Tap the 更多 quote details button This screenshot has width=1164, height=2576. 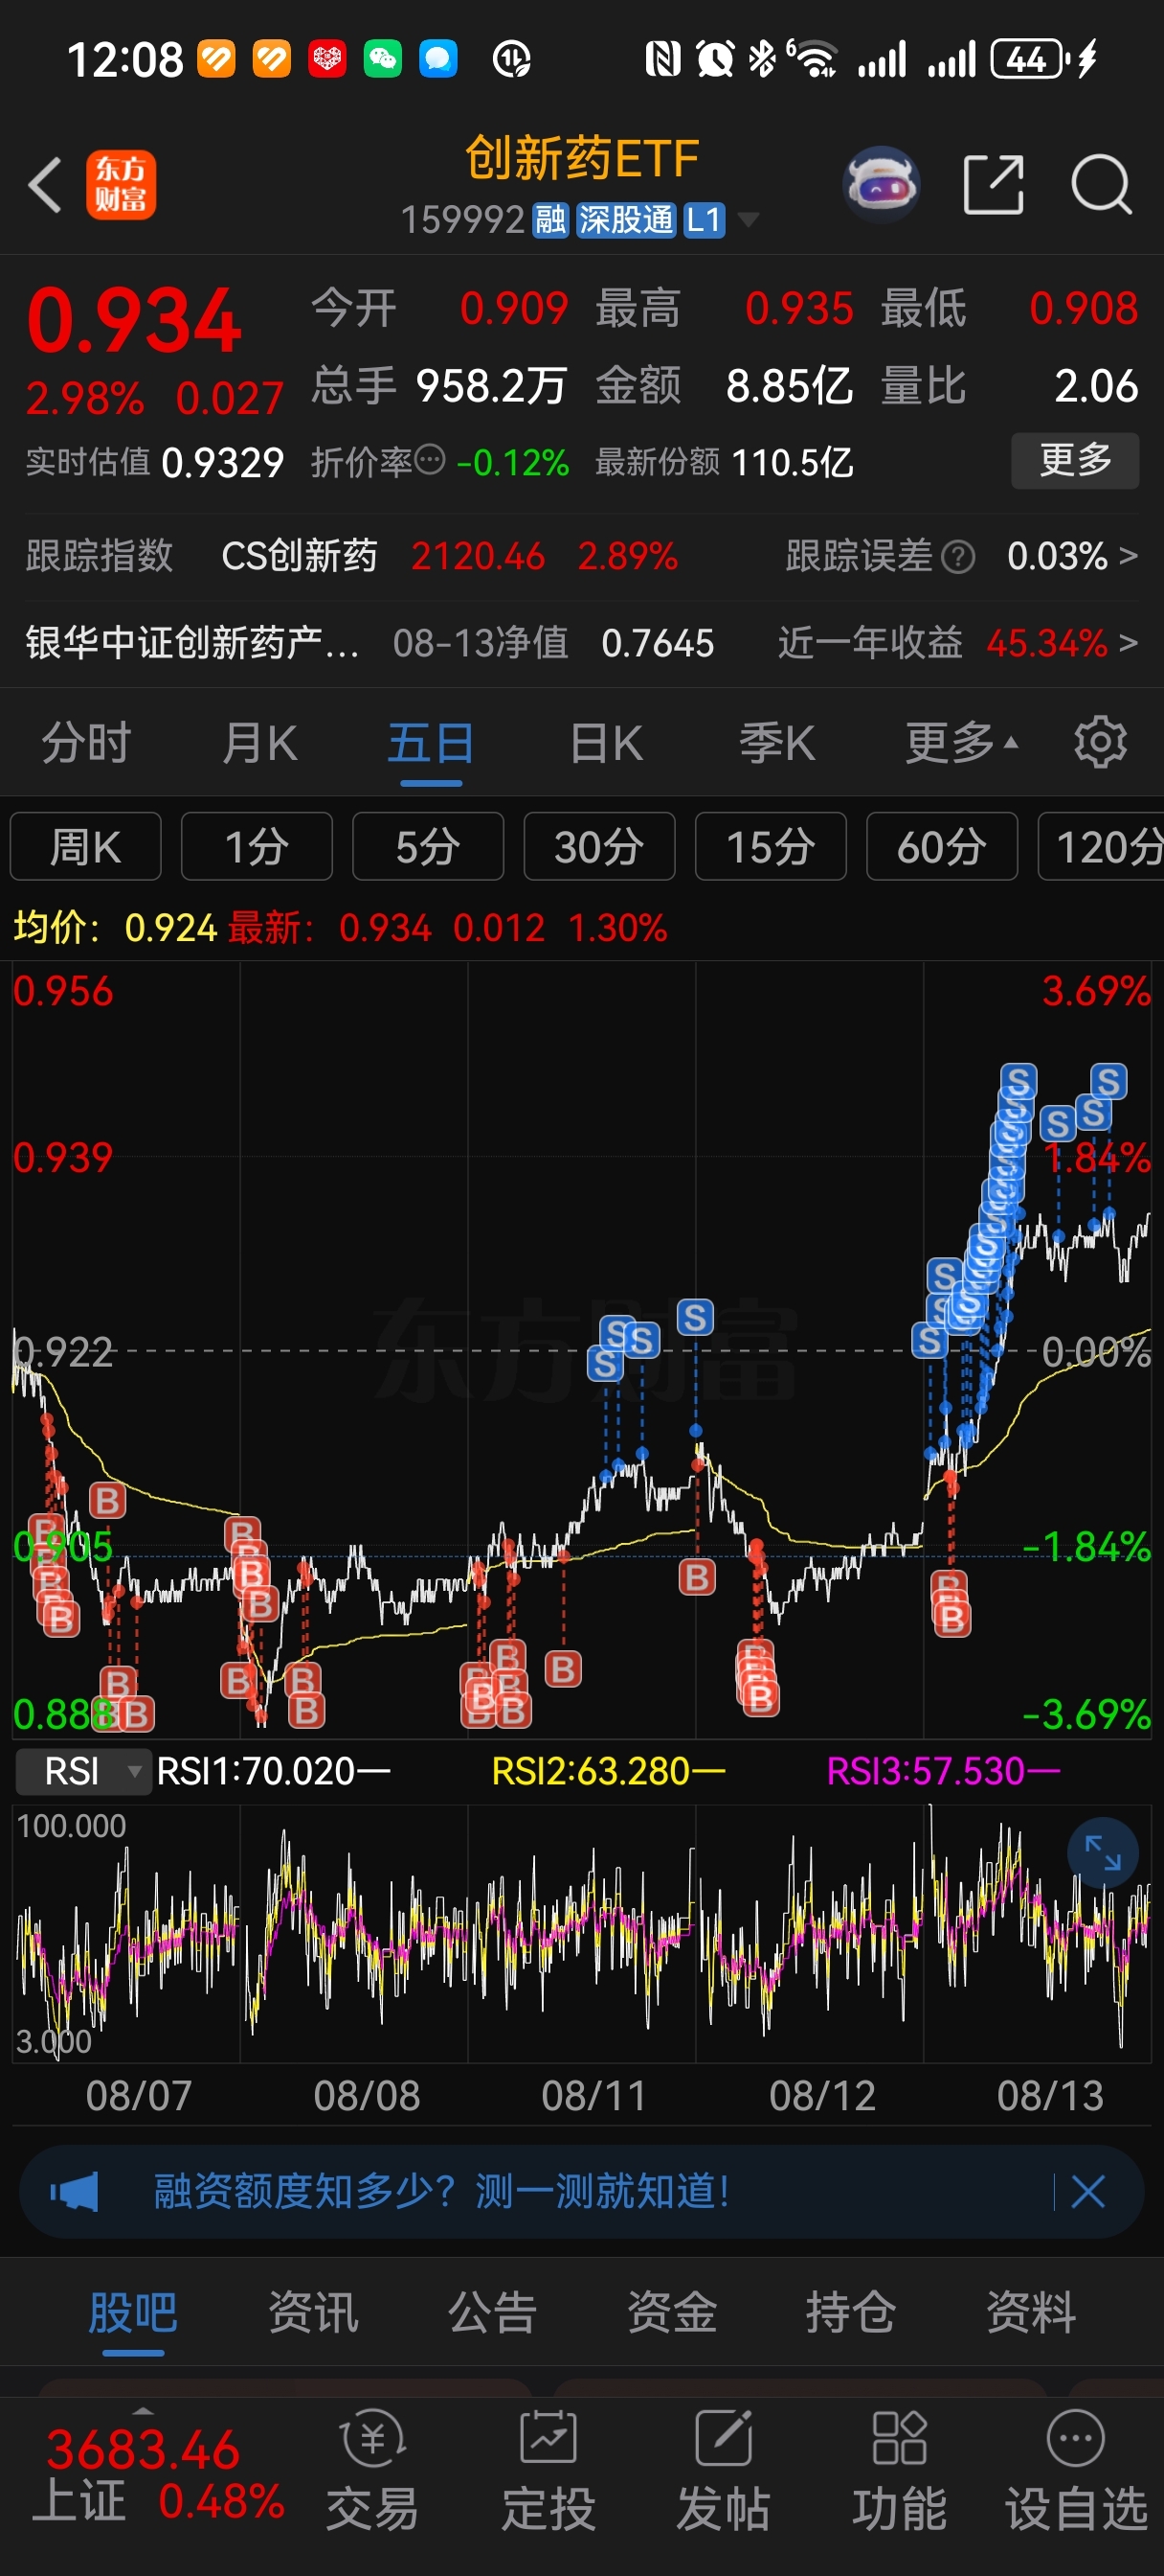(x=1075, y=460)
